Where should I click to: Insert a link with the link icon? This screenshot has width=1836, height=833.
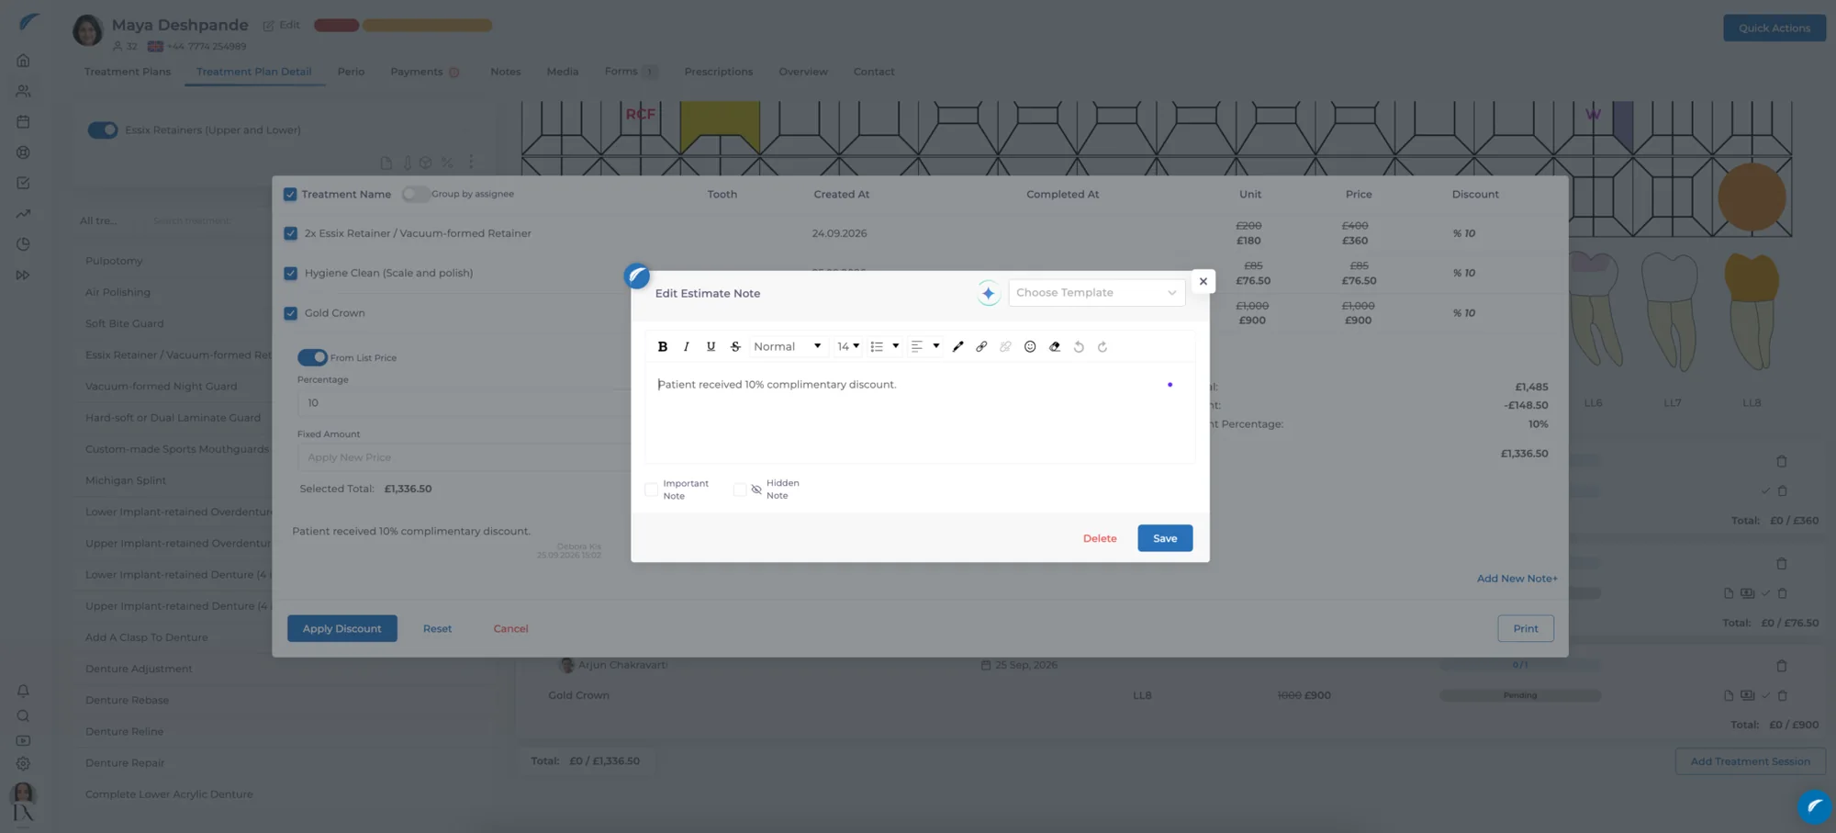981,346
